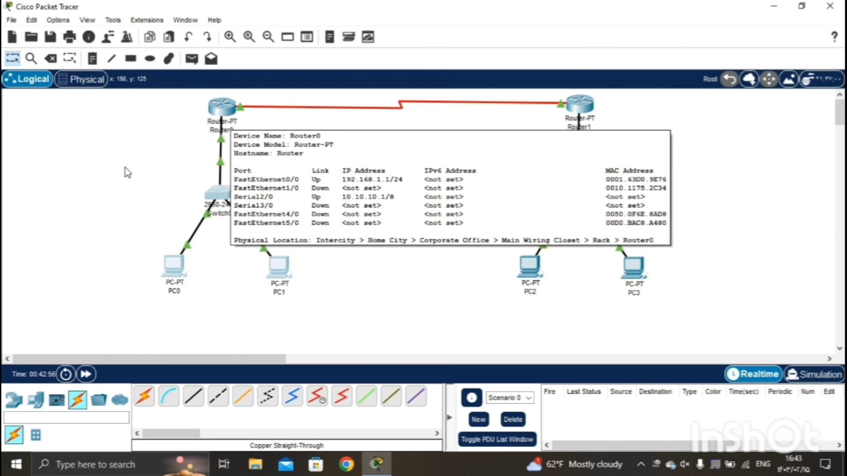847x476 pixels.
Task: Click the Windows Start button
Action: [x=16, y=464]
